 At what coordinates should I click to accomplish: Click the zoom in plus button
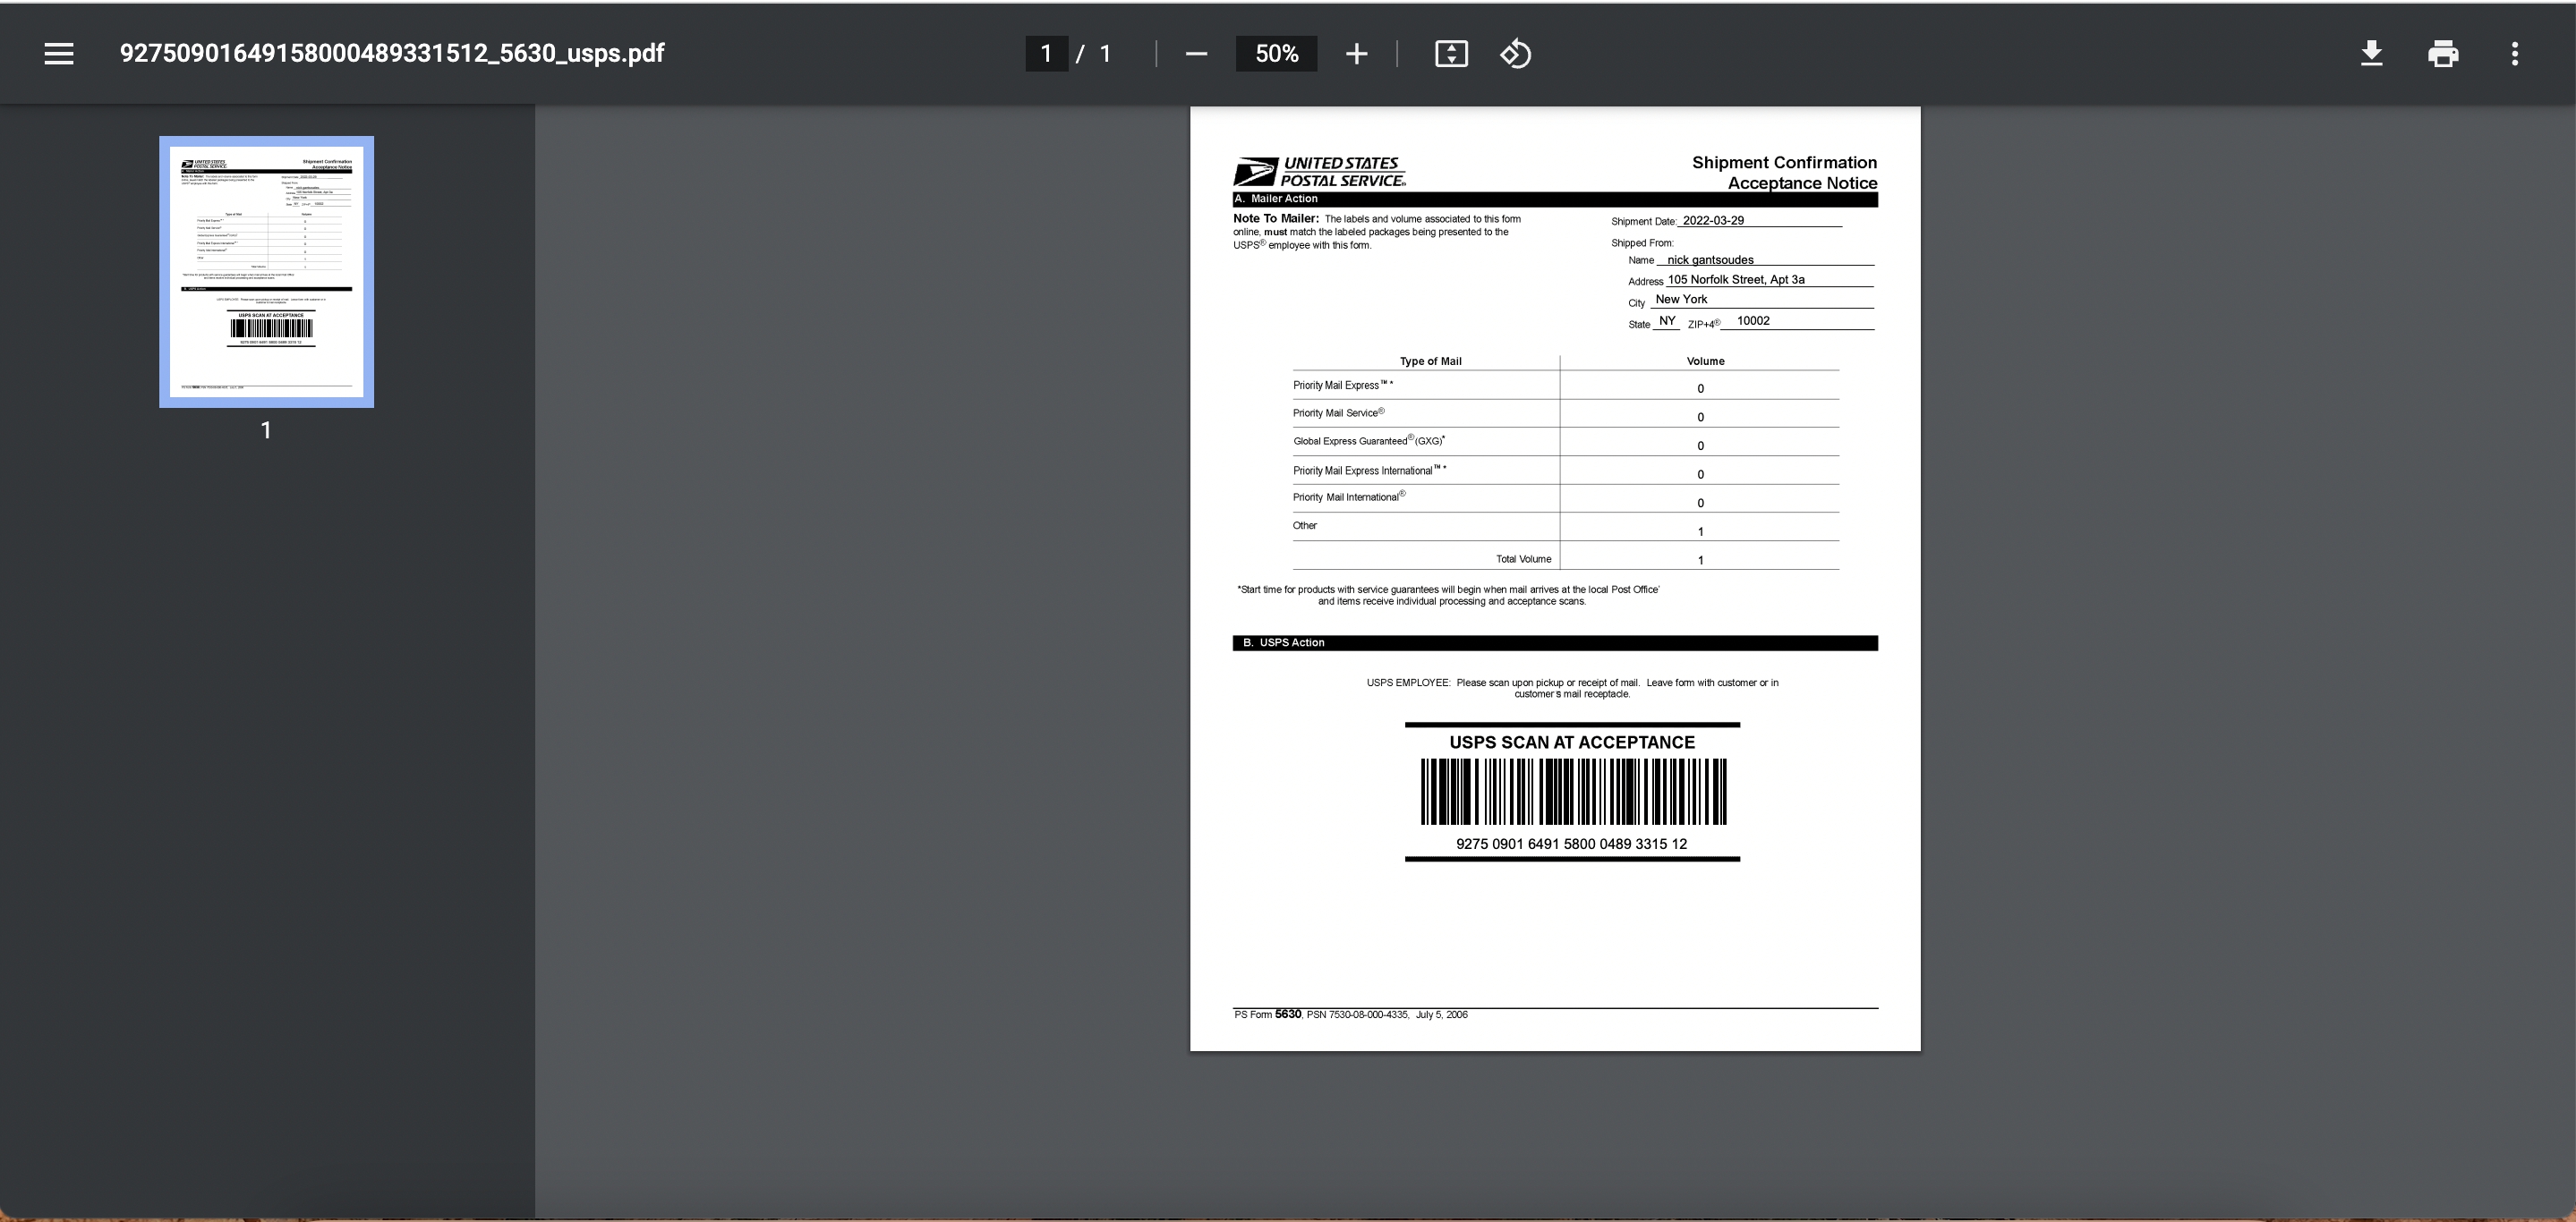(1356, 54)
